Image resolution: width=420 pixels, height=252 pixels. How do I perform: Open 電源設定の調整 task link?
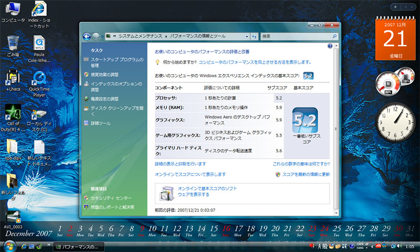coord(104,99)
